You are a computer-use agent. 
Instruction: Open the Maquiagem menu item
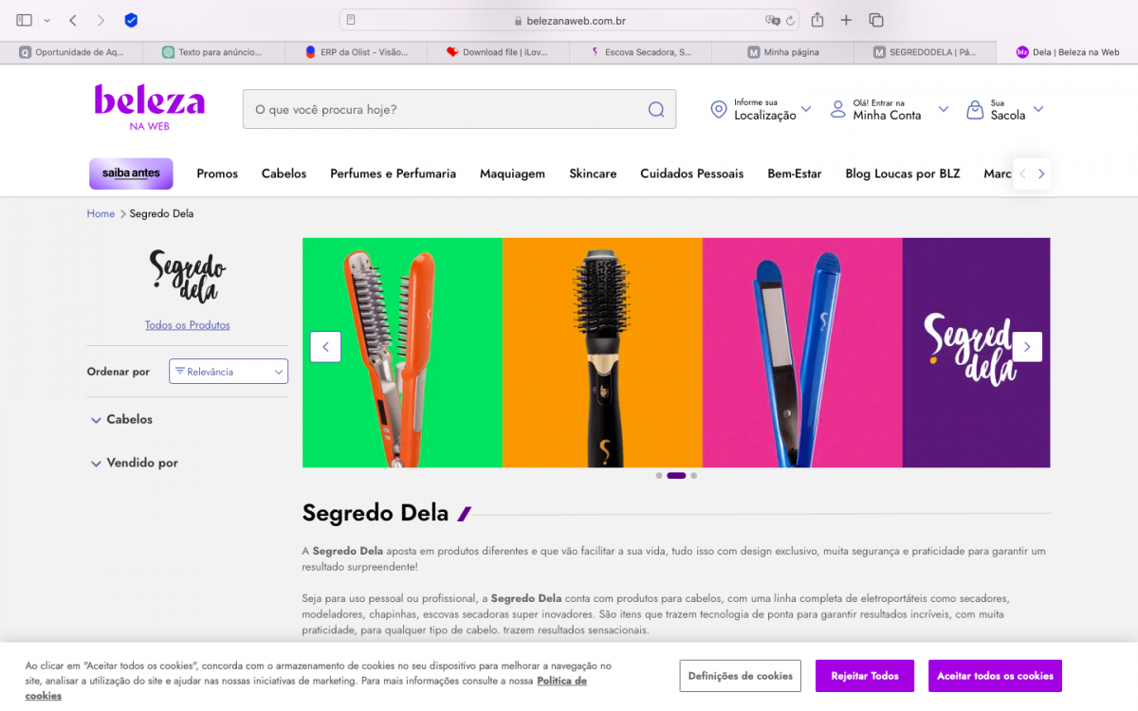(512, 173)
